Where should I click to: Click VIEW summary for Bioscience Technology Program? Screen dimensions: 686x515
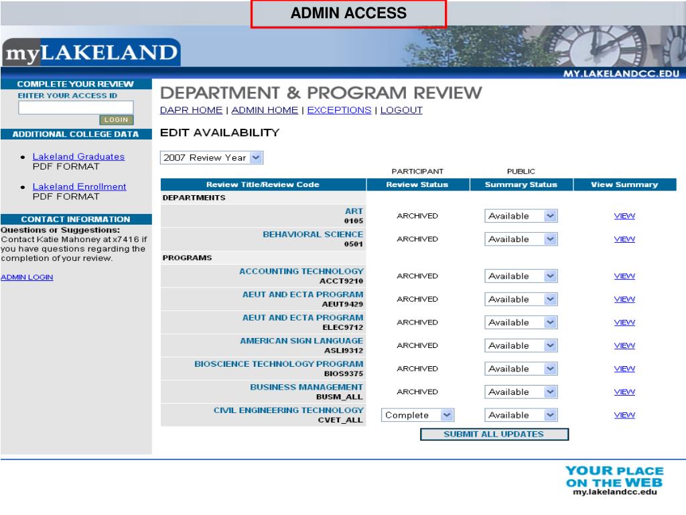pyautogui.click(x=624, y=369)
